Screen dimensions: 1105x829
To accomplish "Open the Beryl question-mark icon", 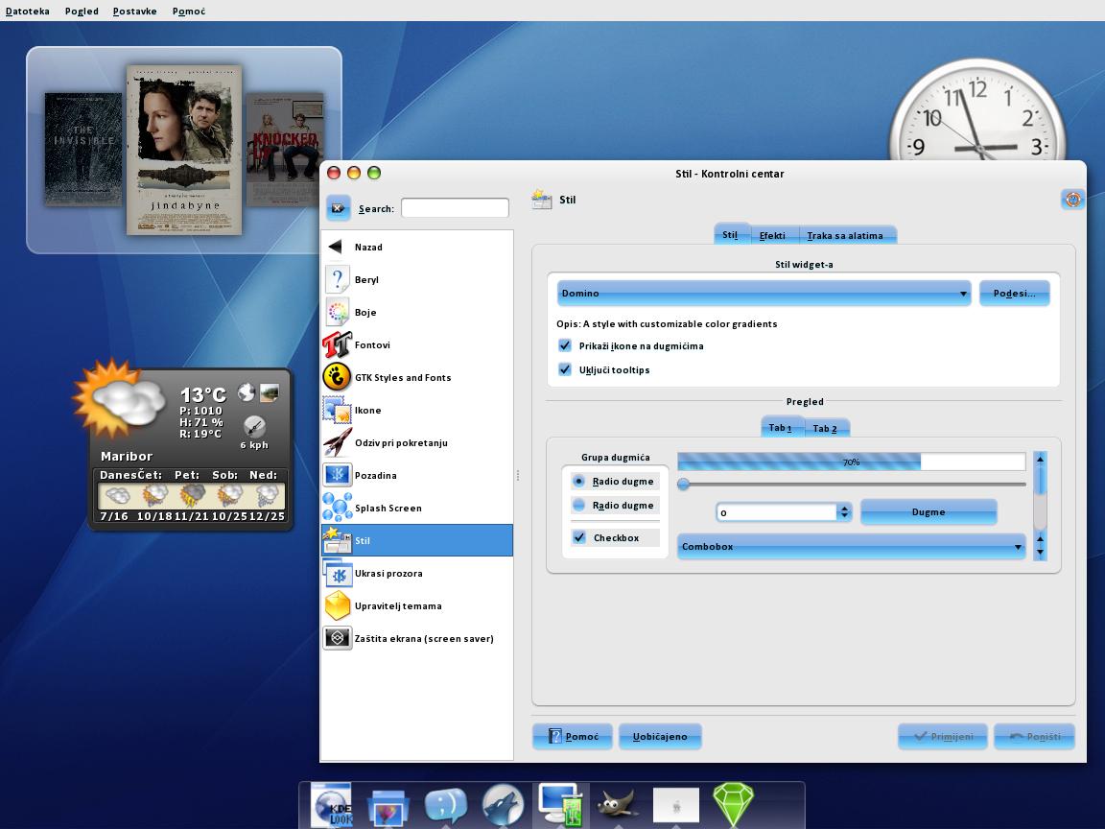I will point(338,279).
